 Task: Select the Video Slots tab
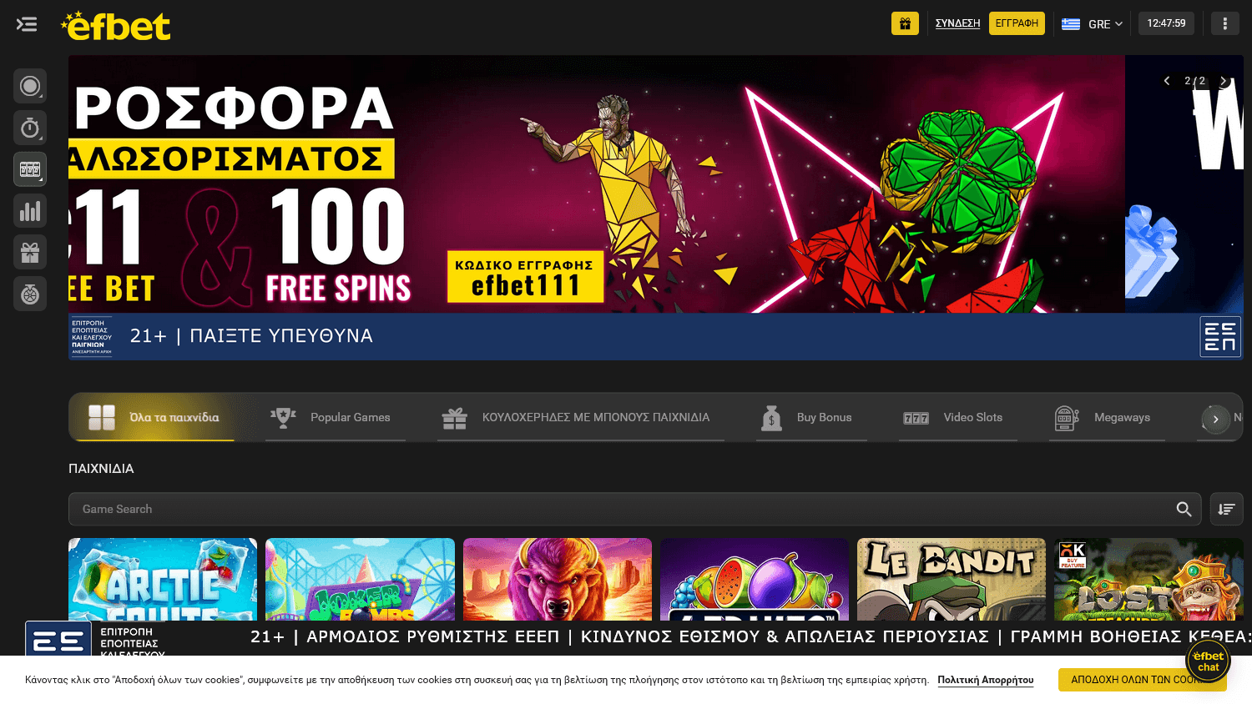[x=958, y=417]
